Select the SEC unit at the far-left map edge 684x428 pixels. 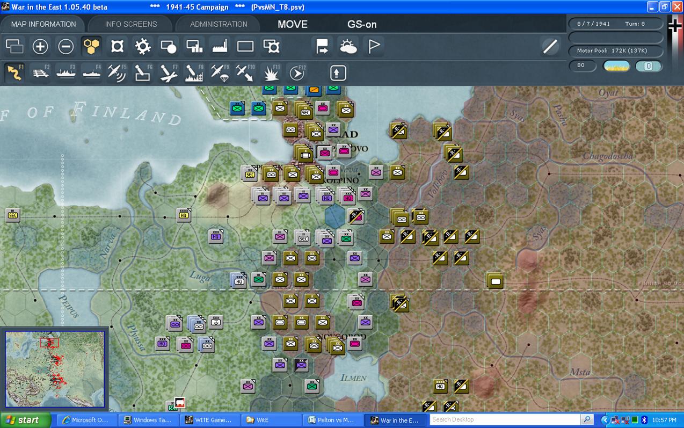pos(12,215)
